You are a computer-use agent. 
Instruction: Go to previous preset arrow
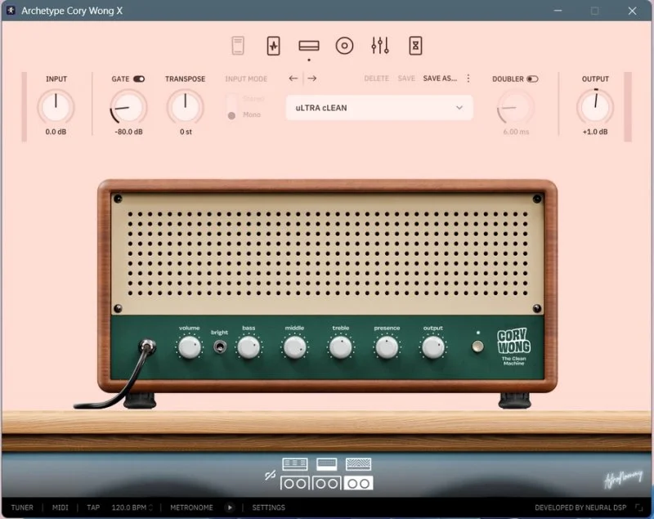click(x=293, y=78)
